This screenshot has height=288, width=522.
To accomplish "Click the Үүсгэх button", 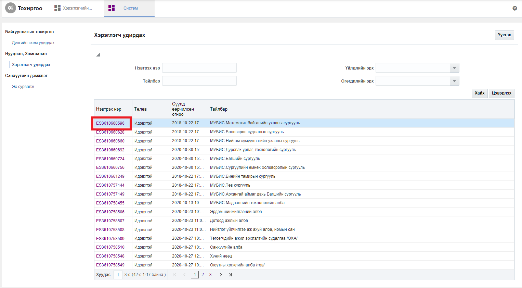I will 504,35.
